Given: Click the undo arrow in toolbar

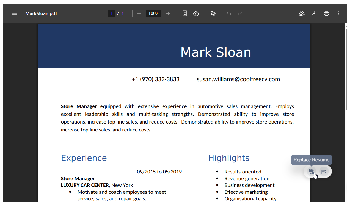Looking at the screenshot, I should 229,13.
